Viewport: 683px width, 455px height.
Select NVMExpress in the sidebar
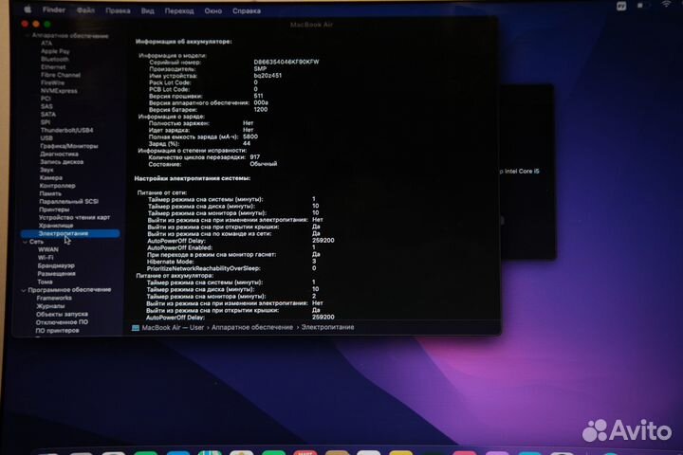click(x=59, y=91)
